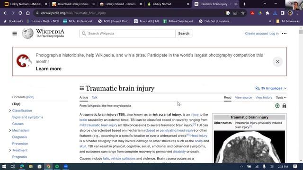Viewport: 303px width, 170px height.
Task: Open the penetrating head injury link
Action: 177,130
